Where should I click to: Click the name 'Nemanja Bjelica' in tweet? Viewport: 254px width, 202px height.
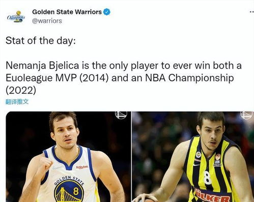pos(42,66)
